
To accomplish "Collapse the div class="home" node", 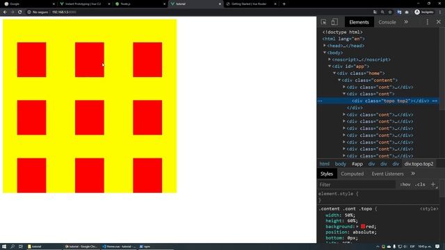I will click(334, 73).
